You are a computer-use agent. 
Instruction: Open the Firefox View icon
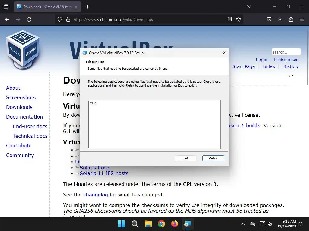(x=6, y=7)
